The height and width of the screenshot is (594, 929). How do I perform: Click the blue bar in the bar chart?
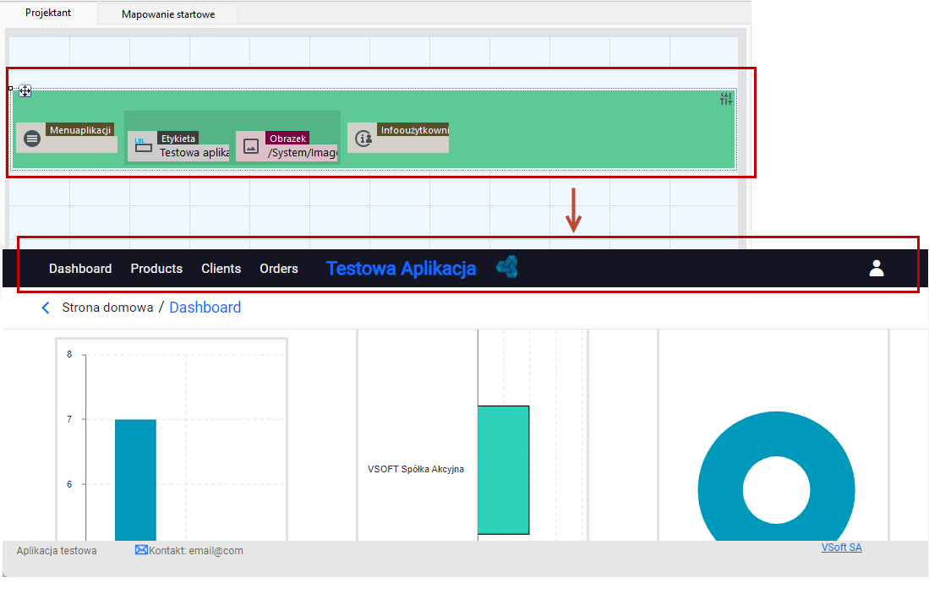(x=136, y=480)
